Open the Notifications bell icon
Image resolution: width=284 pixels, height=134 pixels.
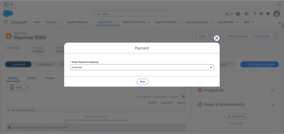tap(268, 14)
